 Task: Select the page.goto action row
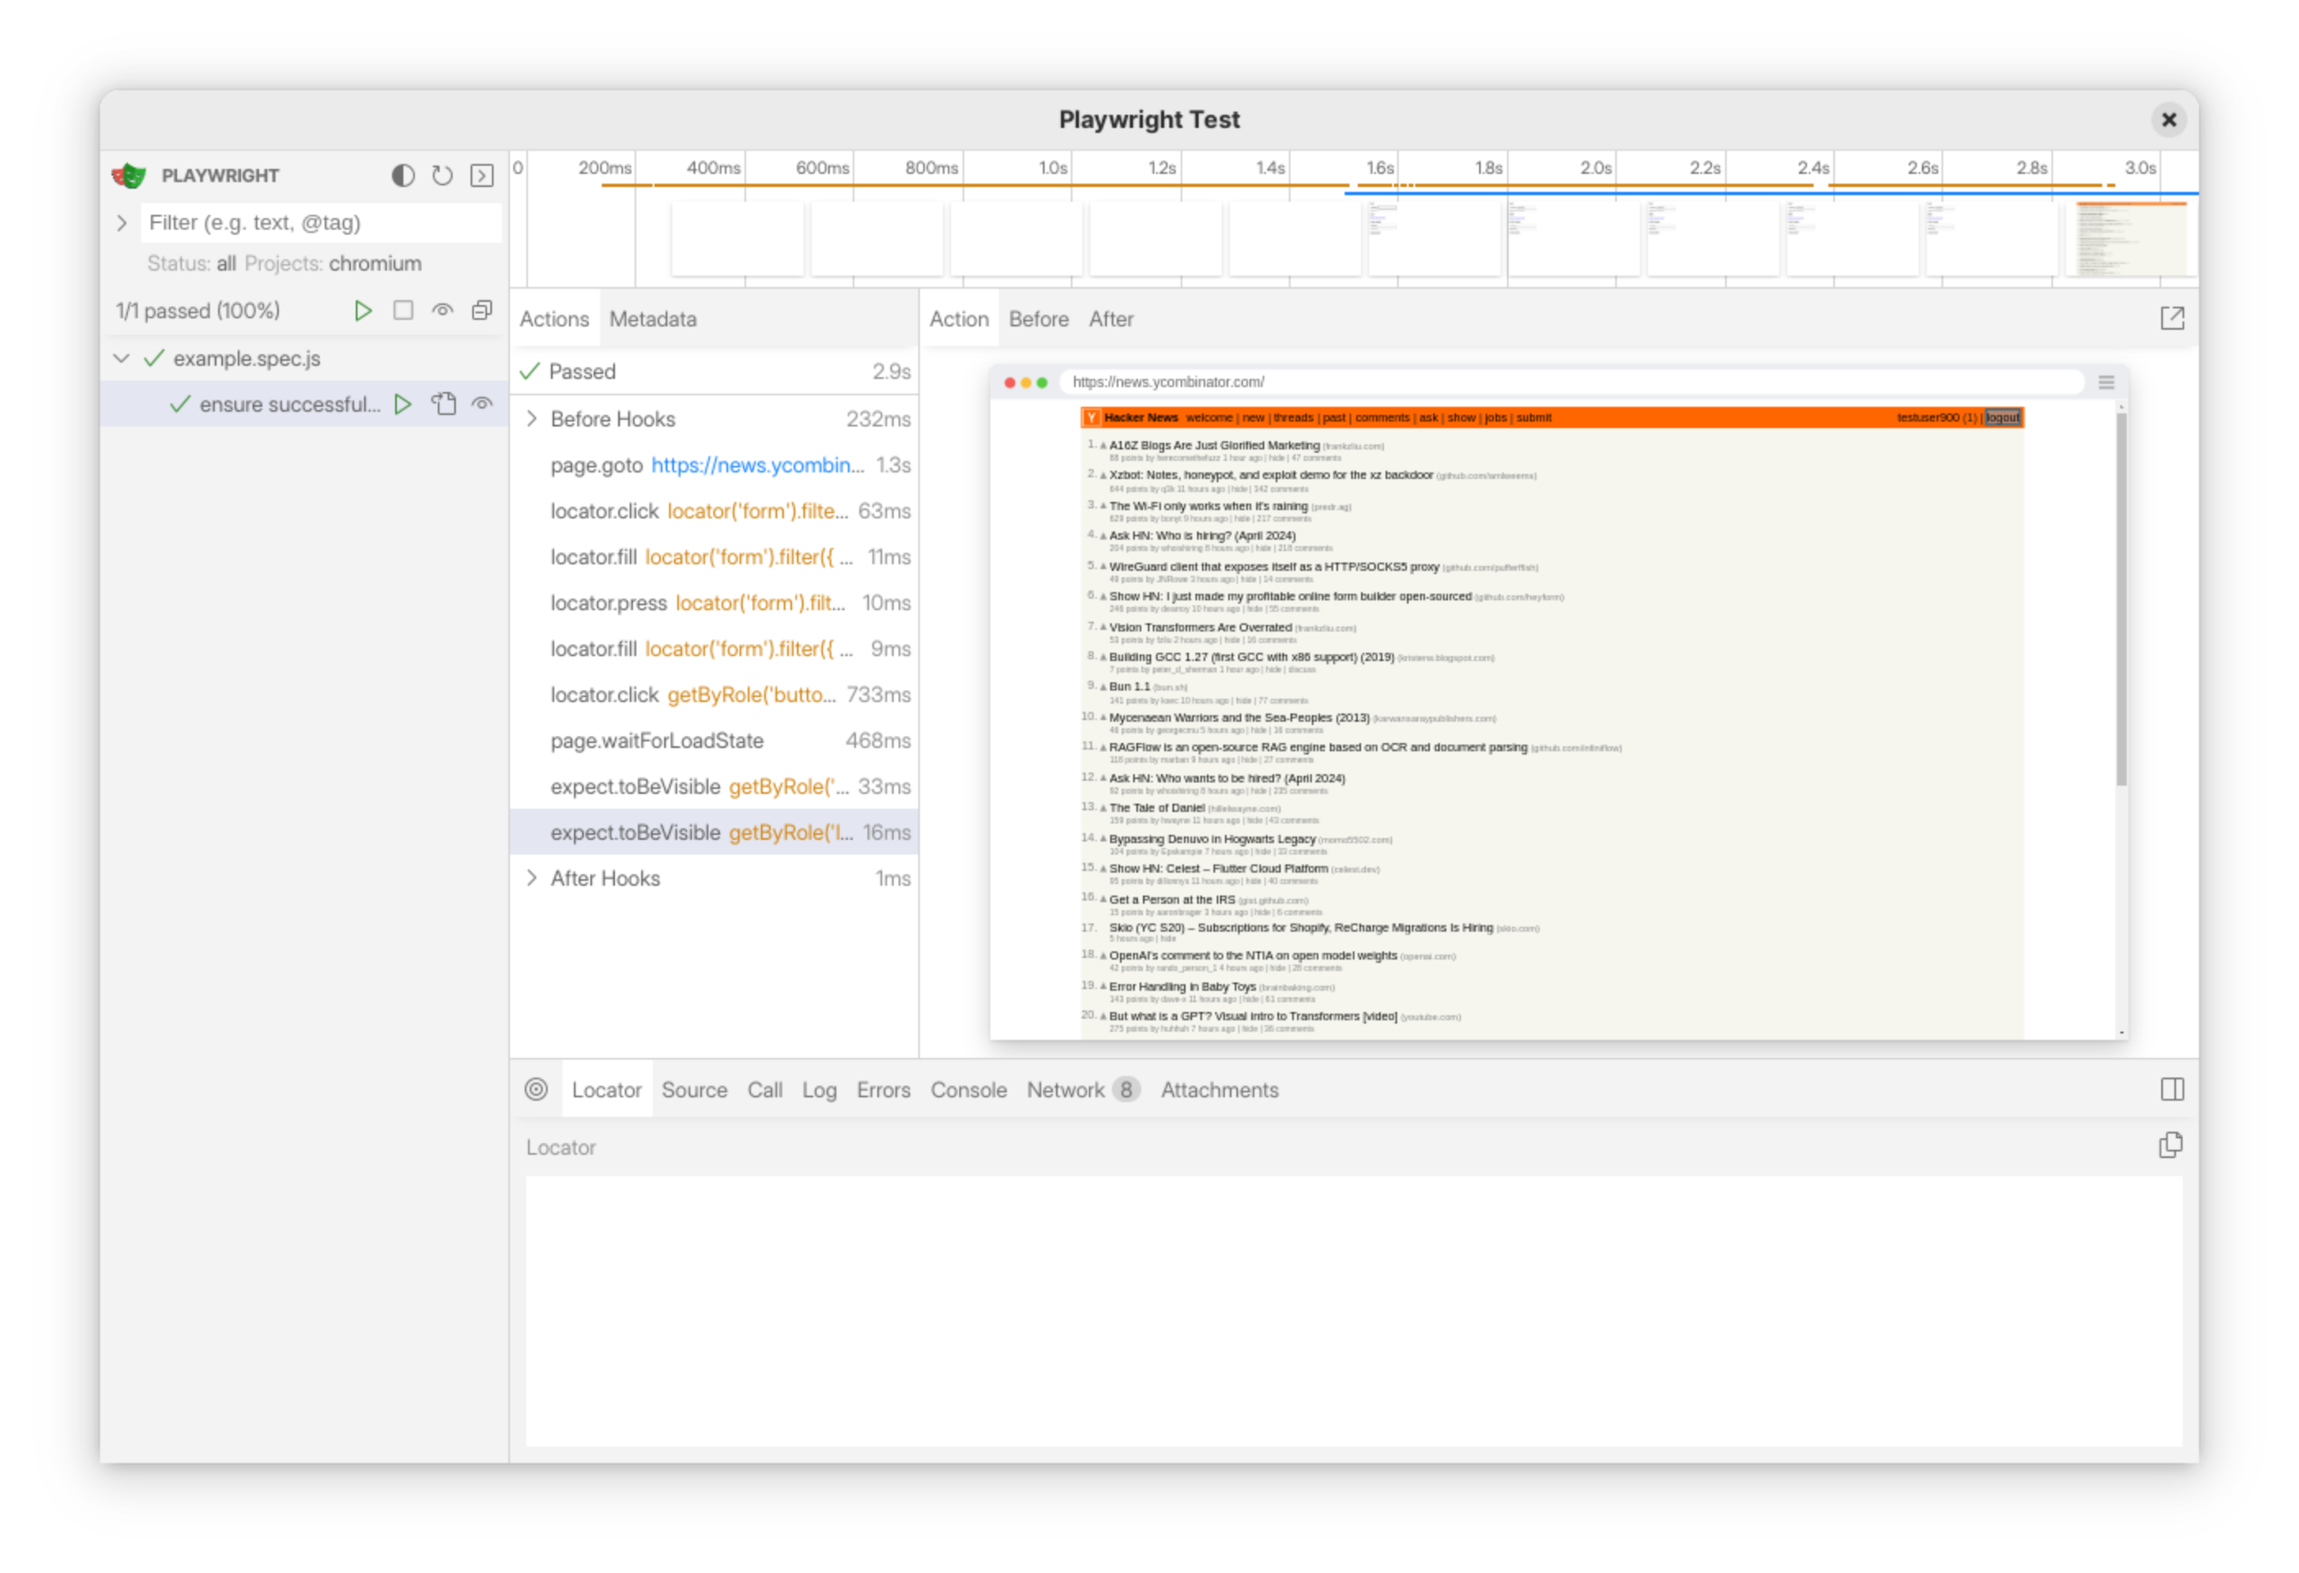pyautogui.click(x=714, y=465)
